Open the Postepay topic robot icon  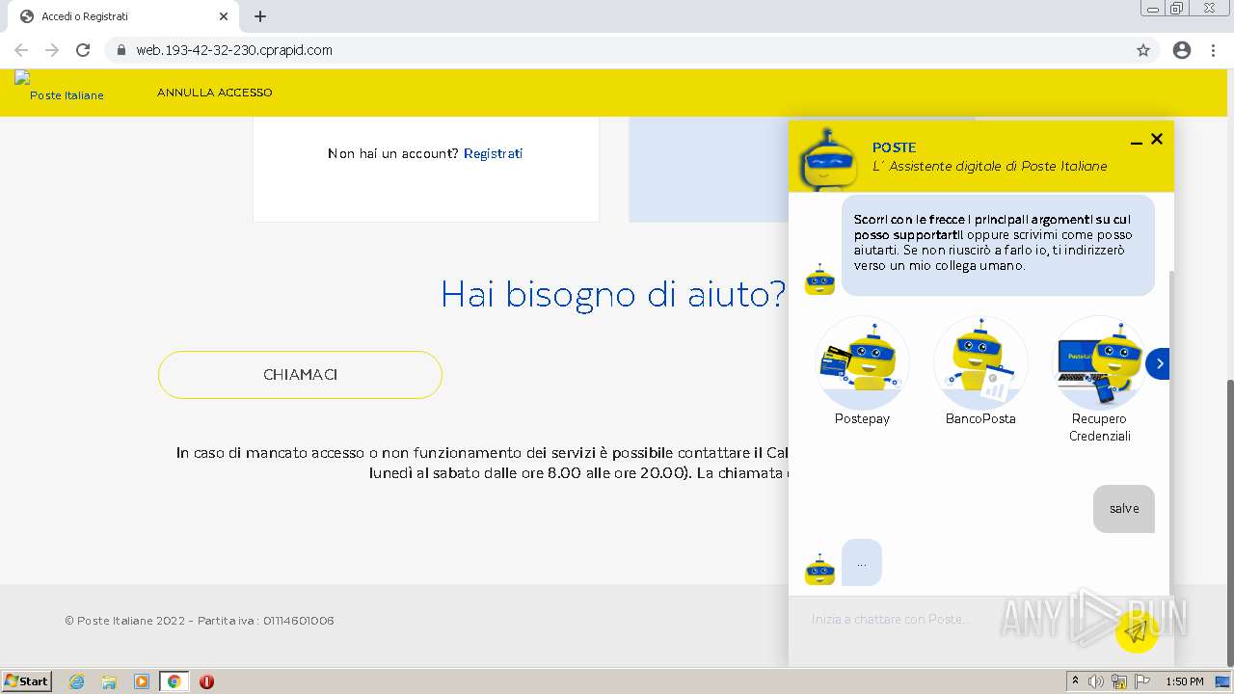(862, 362)
